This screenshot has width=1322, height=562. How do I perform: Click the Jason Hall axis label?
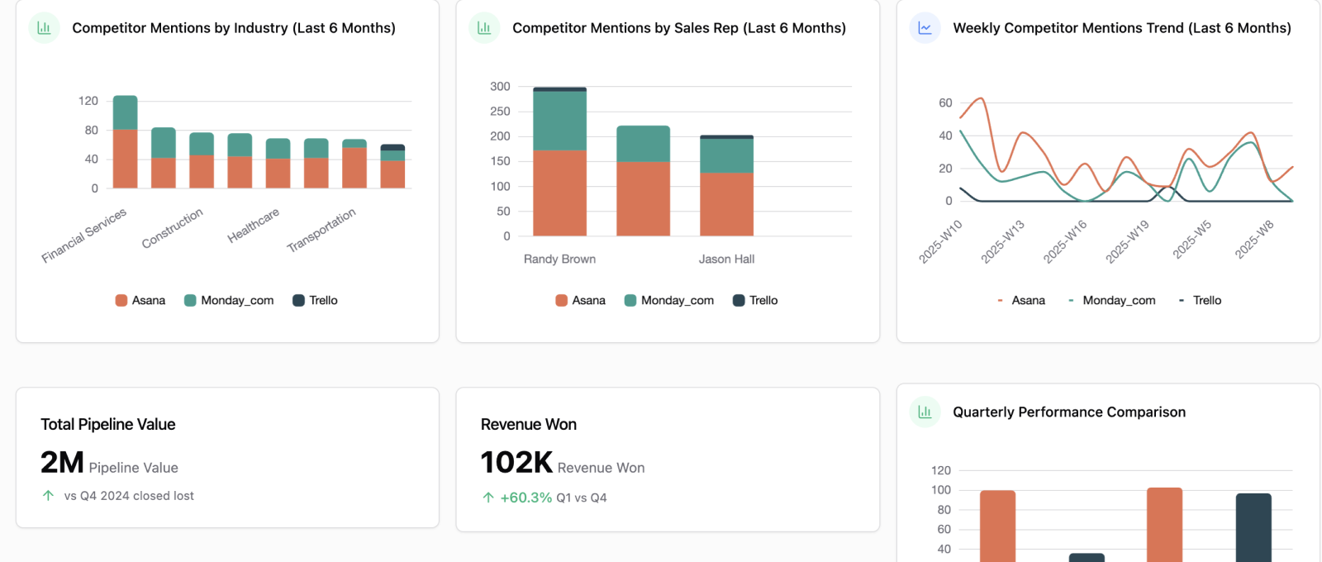tap(727, 259)
